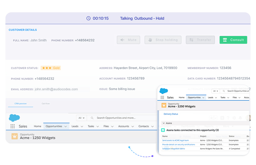Click the search magnifier icon in CRM preview
The height and width of the screenshot is (165, 256).
(x=92, y=118)
